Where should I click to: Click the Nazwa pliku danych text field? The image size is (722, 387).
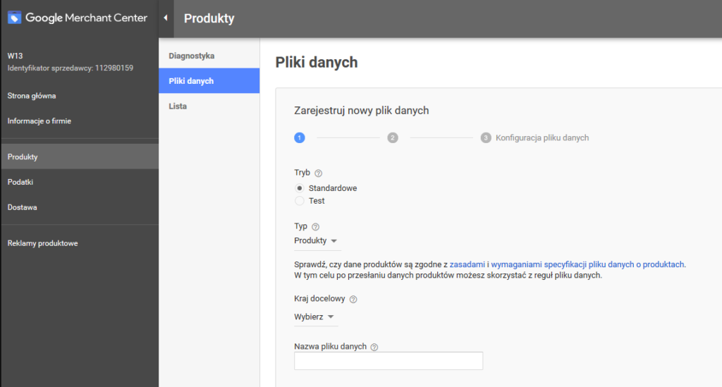pos(388,361)
